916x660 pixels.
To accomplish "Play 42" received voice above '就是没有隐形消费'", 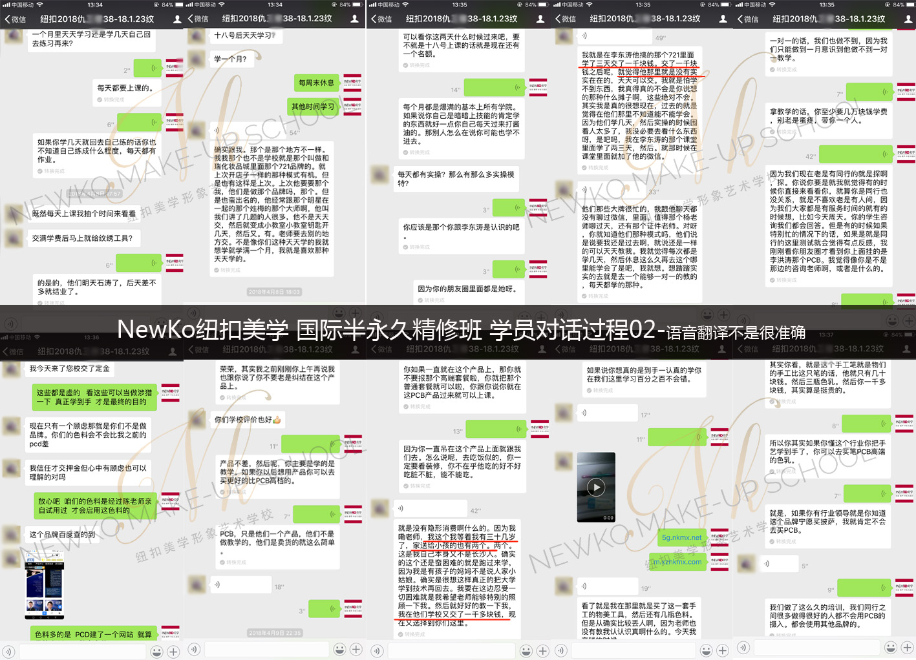I will click(430, 508).
